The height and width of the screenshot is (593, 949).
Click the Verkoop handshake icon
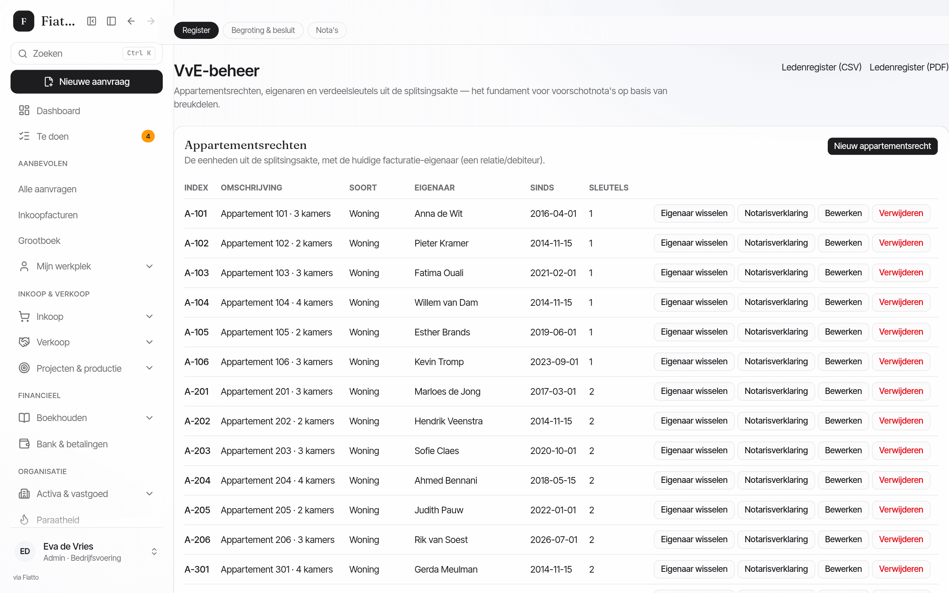24,342
